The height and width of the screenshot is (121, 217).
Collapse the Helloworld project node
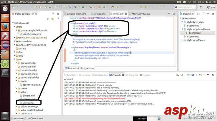click(x=13, y=23)
